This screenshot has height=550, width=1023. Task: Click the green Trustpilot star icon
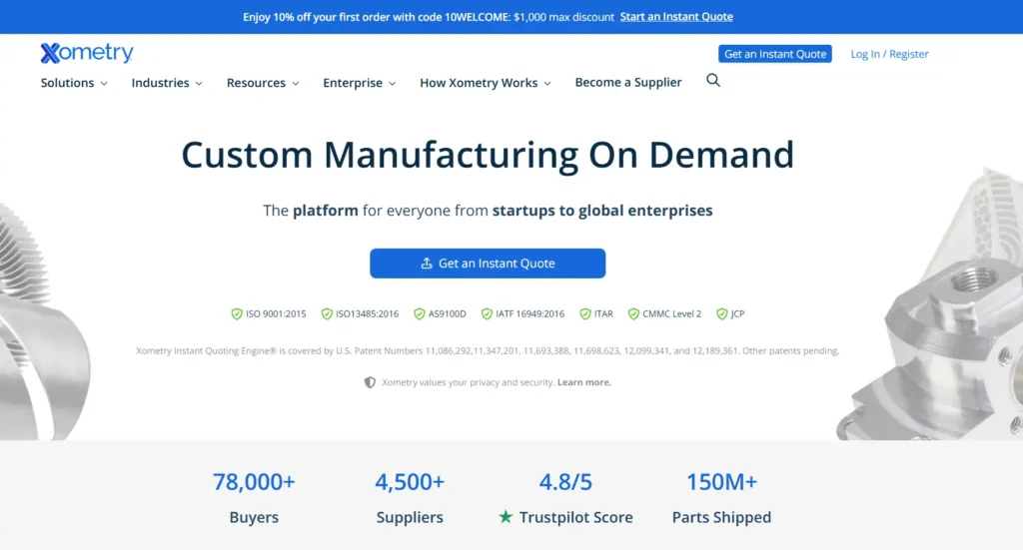(x=506, y=517)
